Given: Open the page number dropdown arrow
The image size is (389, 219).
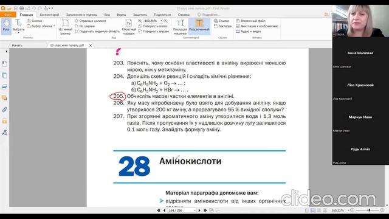Looking at the screenshot, I should click(x=194, y=210).
